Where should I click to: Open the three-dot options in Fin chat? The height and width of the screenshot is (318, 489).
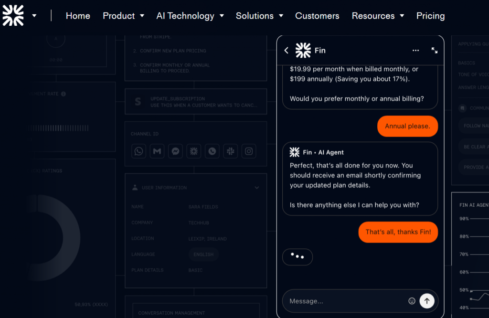click(416, 50)
